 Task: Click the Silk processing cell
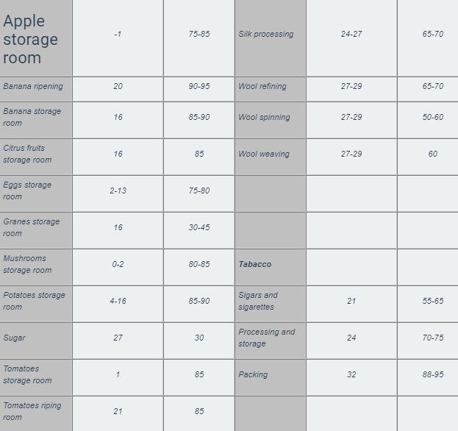pyautogui.click(x=270, y=38)
